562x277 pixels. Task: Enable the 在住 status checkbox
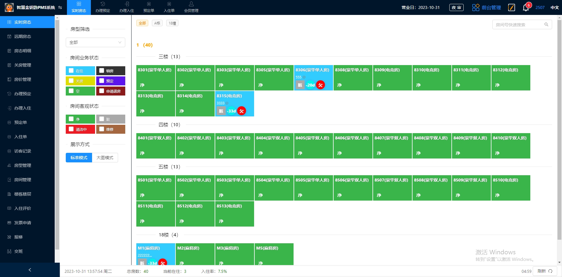click(71, 71)
